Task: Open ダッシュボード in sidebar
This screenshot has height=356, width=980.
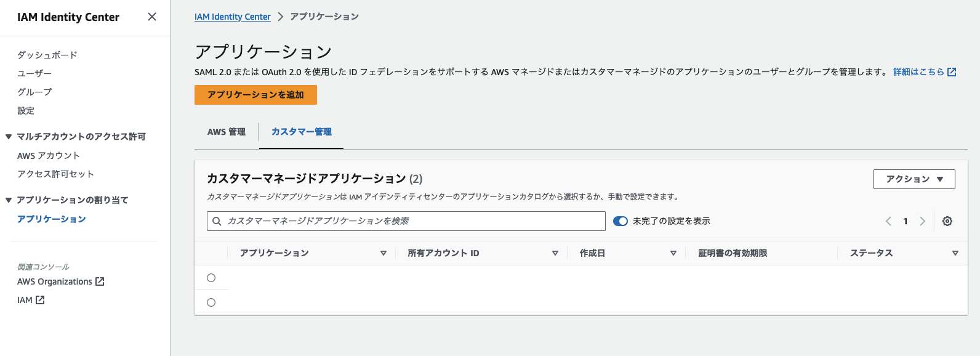Action: coord(47,55)
